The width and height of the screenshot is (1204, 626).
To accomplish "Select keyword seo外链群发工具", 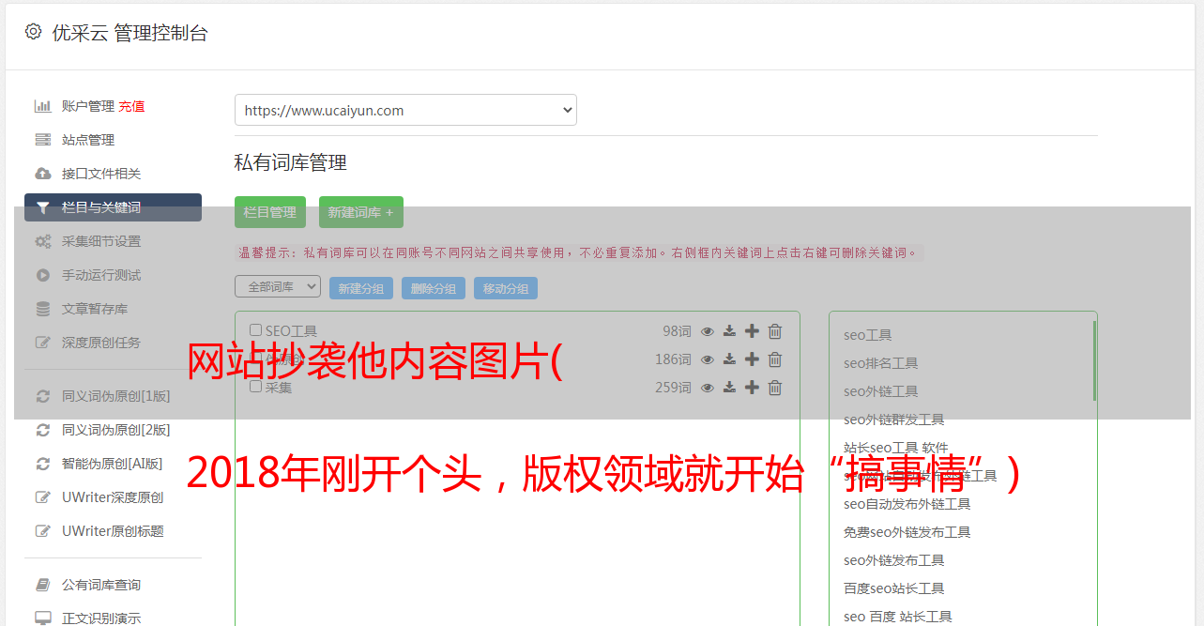I will 894,420.
